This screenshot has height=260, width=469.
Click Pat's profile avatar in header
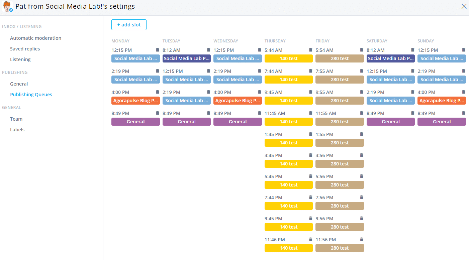click(7, 6)
